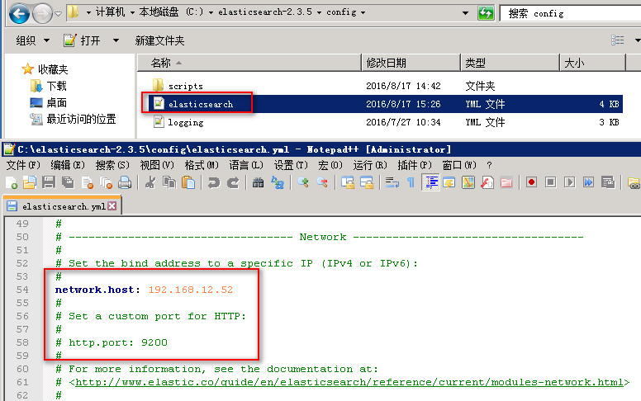Open the 设置(T) menu
This screenshot has width=641, height=401.
pyautogui.click(x=291, y=165)
